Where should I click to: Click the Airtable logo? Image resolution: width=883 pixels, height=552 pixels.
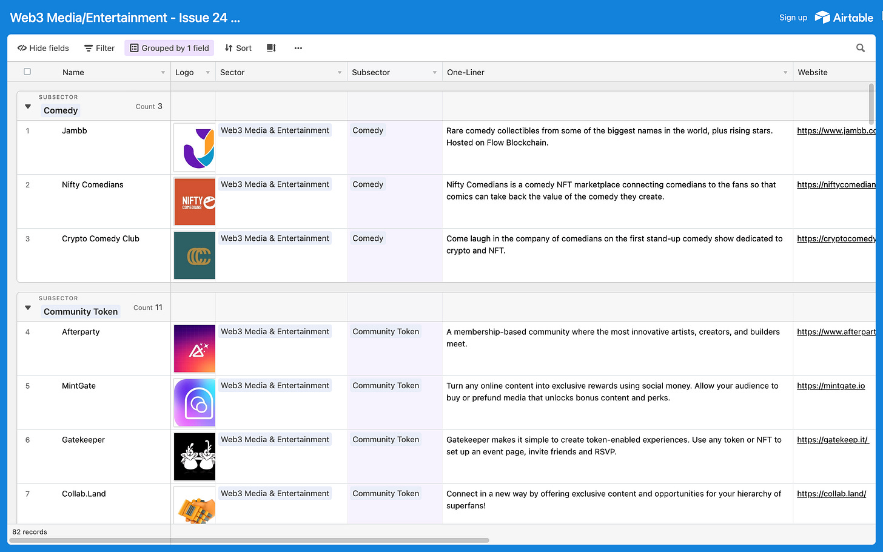(x=844, y=18)
